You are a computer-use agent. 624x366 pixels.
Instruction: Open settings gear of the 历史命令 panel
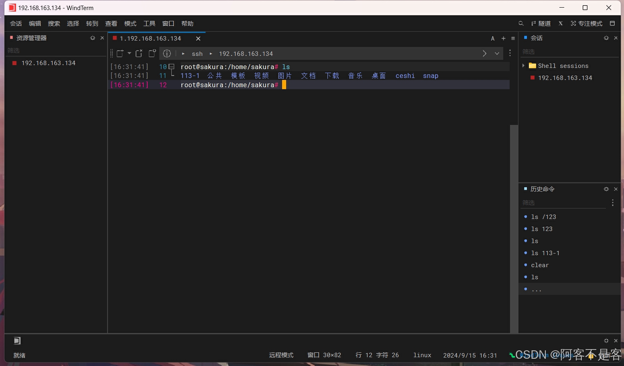[606, 189]
